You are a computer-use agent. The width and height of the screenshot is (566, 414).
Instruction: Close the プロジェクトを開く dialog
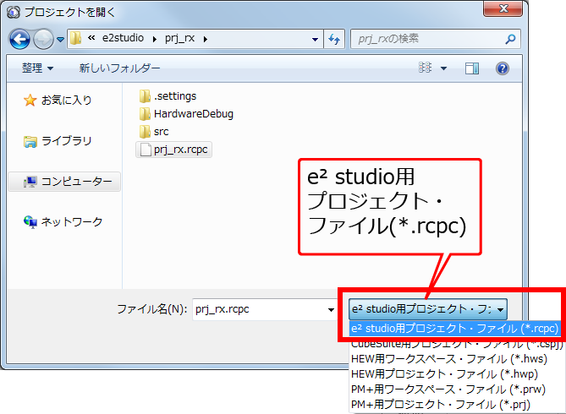click(x=503, y=8)
